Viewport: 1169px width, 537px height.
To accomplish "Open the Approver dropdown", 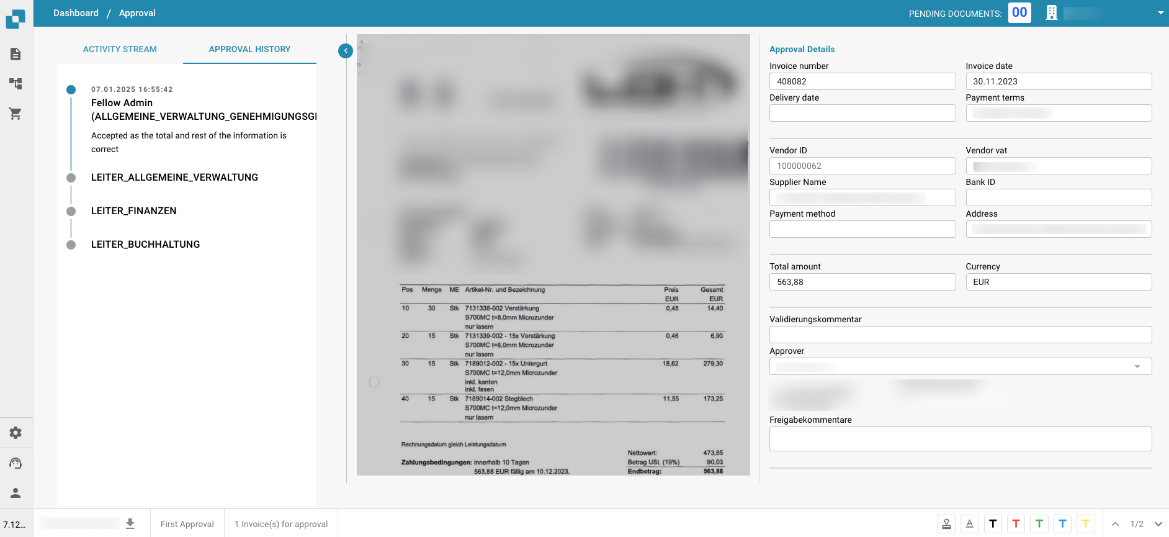I will (x=960, y=366).
